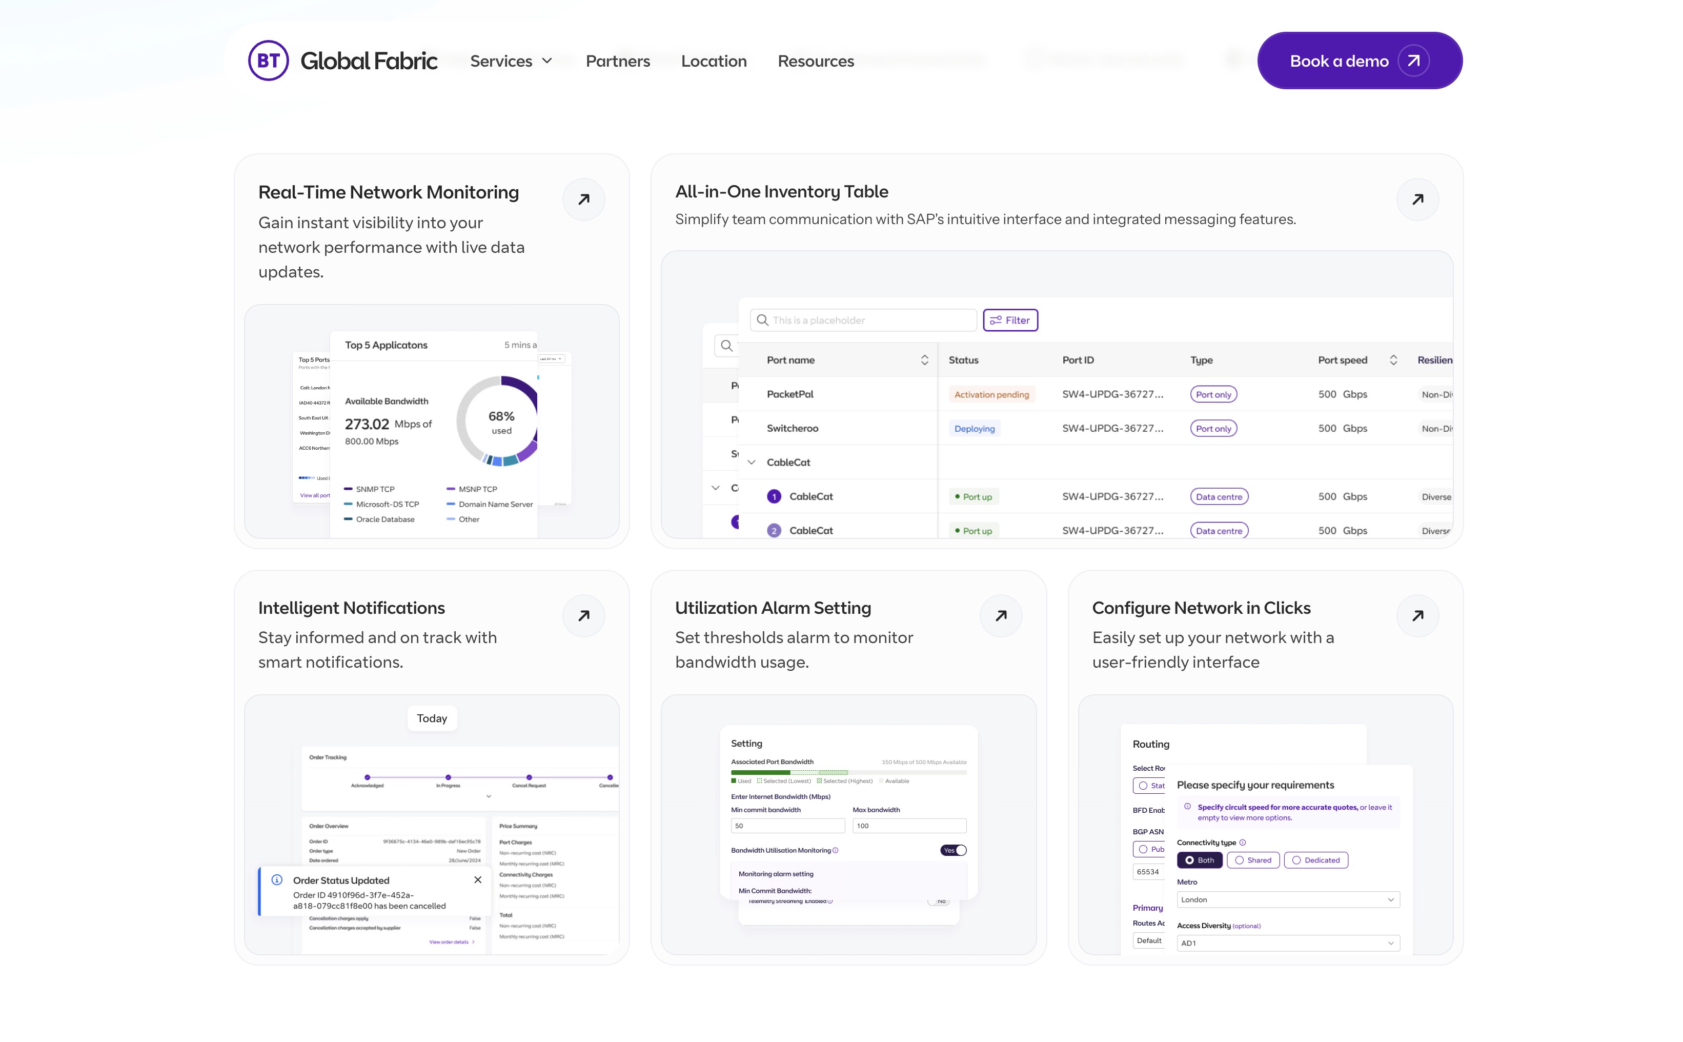The width and height of the screenshot is (1683, 1042).
Task: Expand the Services navigation dropdown
Action: coord(511,61)
